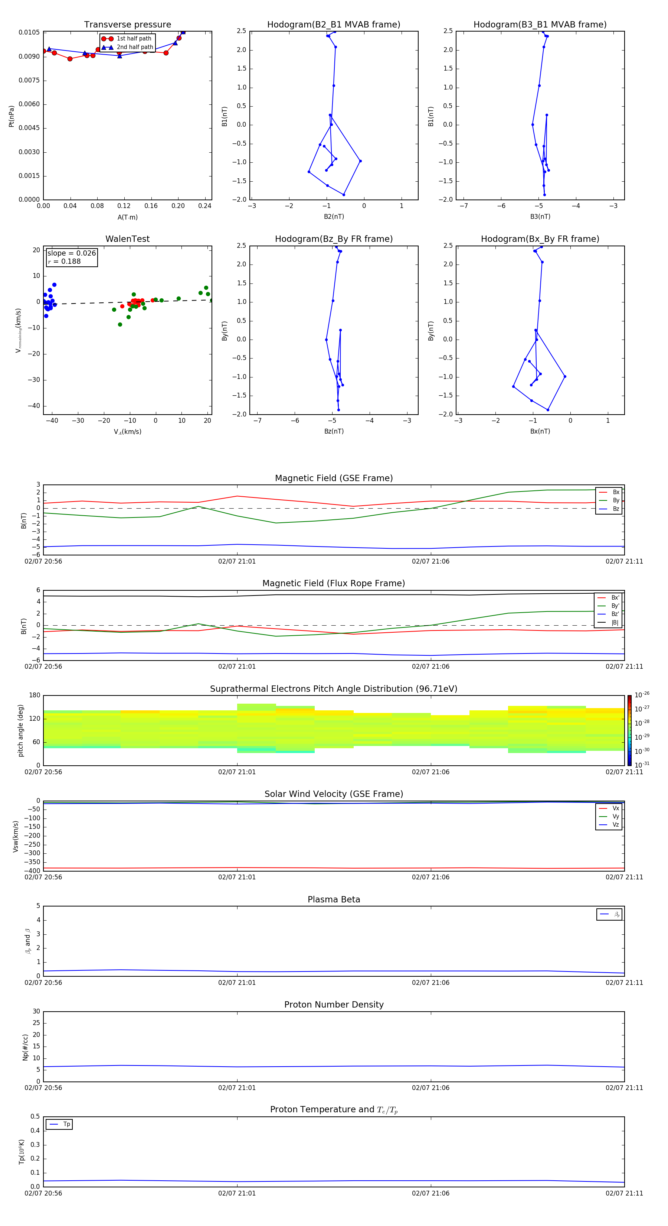Click '02/07 20:56' tick under solar wind plot
The width and height of the screenshot is (668, 1226).
click(x=43, y=877)
